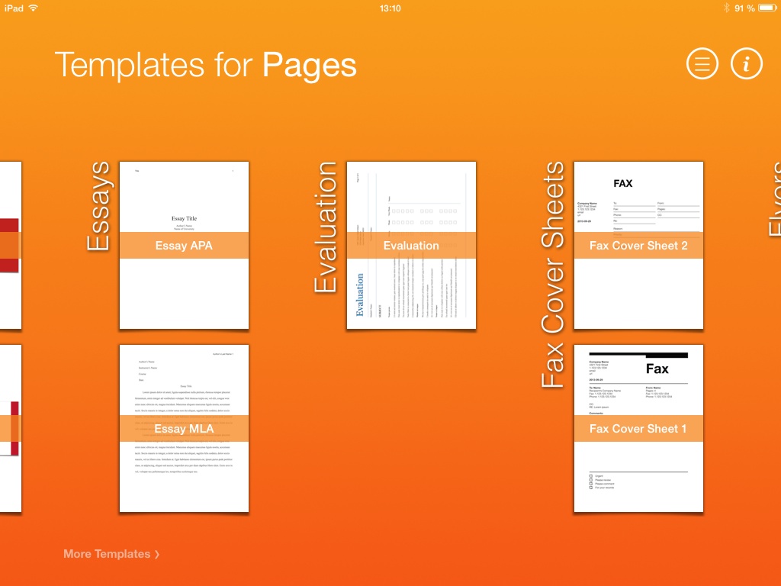Image resolution: width=781 pixels, height=586 pixels.
Task: Choose the Fax Cover Sheet 2 template
Action: 638,245
